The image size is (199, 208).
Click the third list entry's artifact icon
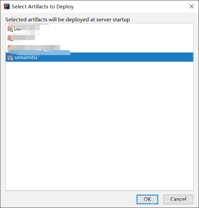[10, 47]
